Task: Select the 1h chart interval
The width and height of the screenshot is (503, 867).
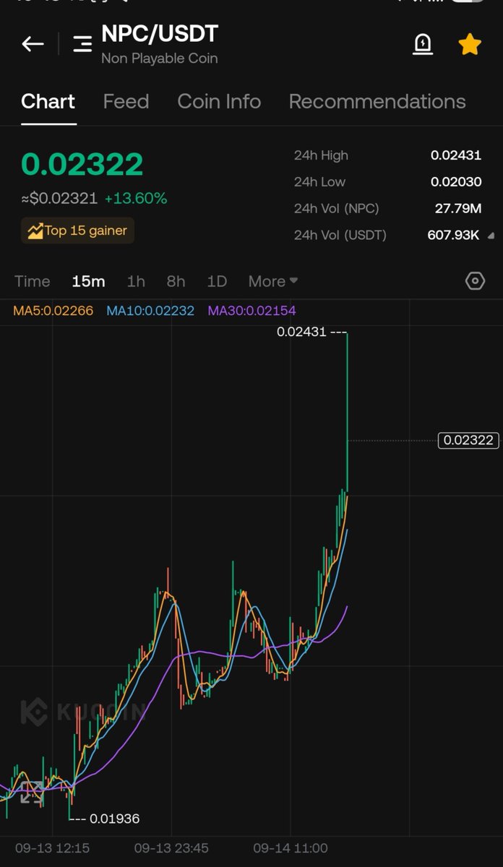Action: pyautogui.click(x=136, y=281)
